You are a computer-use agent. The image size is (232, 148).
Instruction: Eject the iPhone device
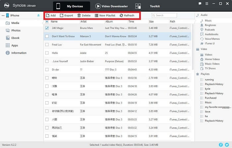click(38, 15)
